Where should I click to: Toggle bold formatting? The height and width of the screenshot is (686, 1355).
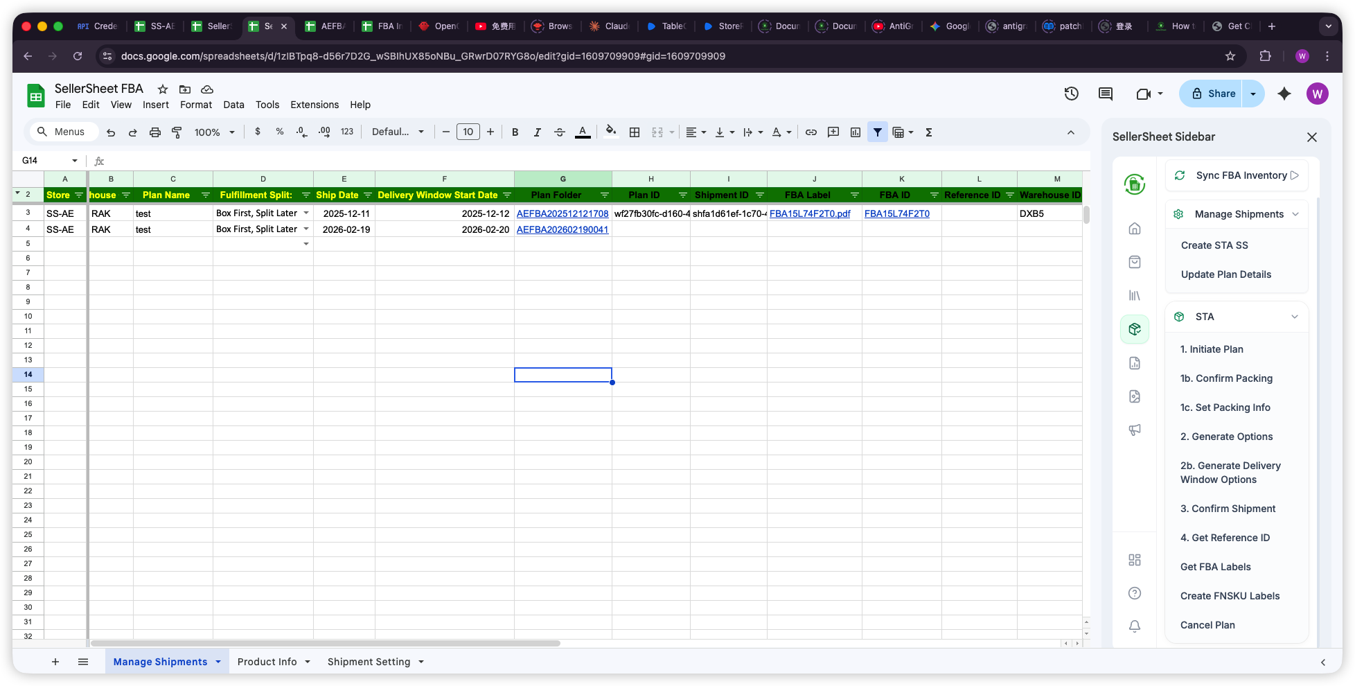coord(515,132)
